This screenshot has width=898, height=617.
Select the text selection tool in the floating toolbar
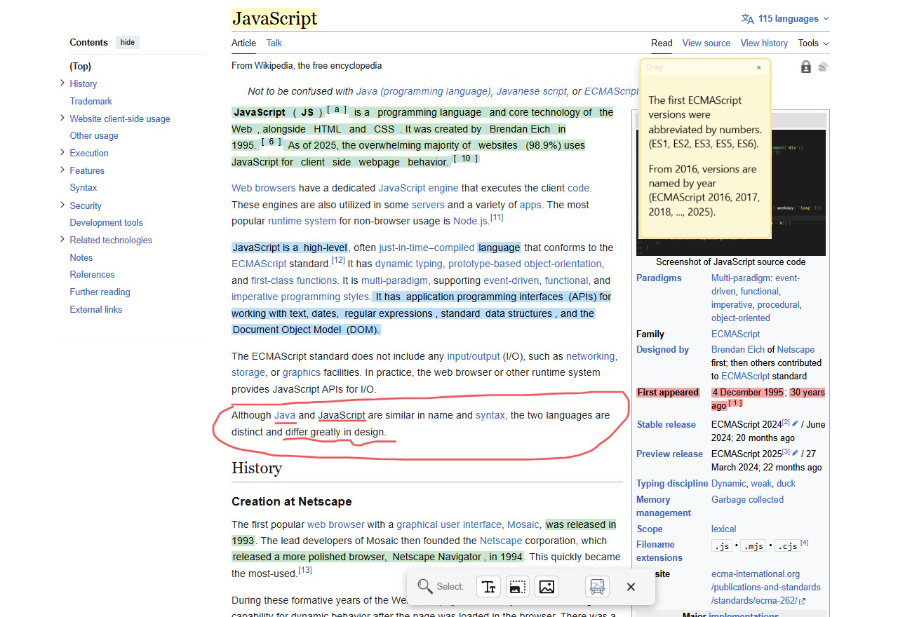(x=488, y=586)
